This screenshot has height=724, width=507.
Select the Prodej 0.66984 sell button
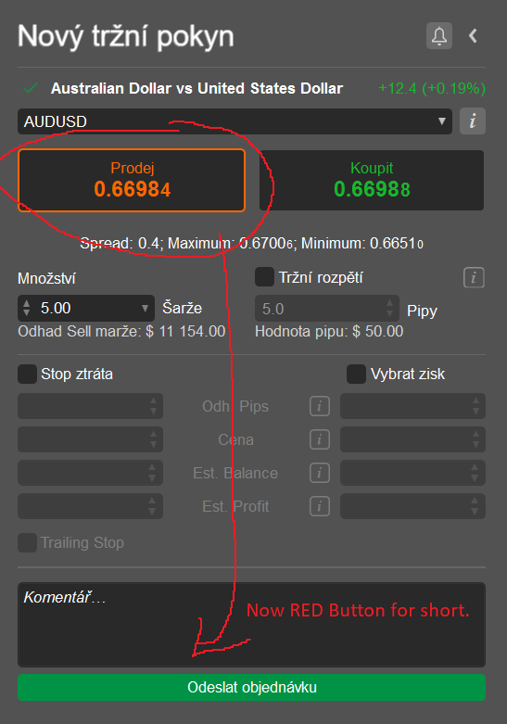tap(132, 180)
